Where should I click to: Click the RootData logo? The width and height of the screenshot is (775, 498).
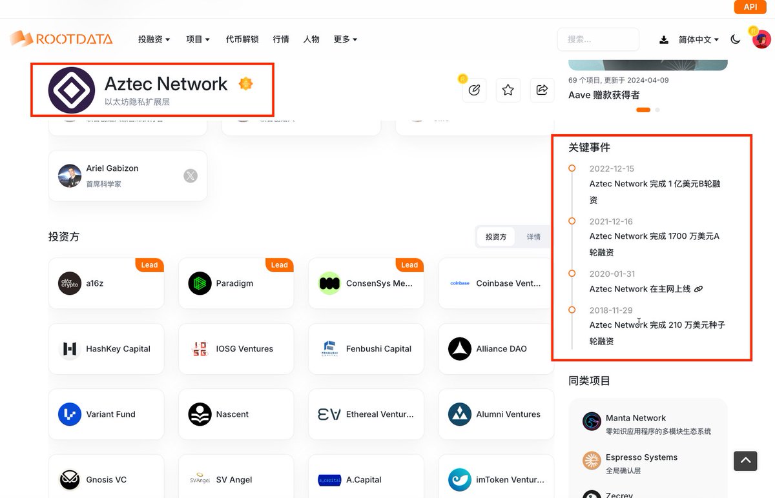point(61,39)
